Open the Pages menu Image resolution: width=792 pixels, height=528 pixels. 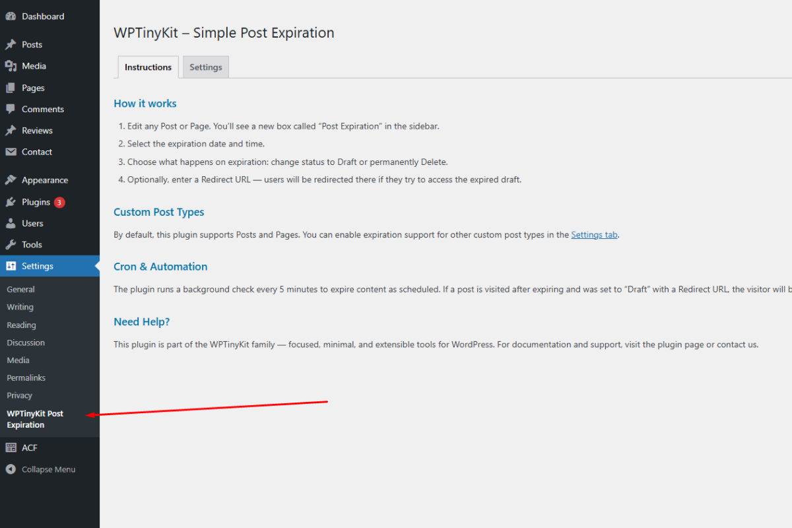click(33, 88)
